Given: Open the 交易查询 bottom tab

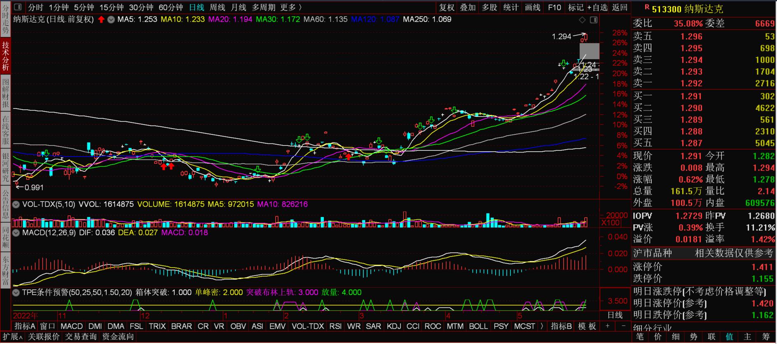Looking at the screenshot, I should click(81, 337).
